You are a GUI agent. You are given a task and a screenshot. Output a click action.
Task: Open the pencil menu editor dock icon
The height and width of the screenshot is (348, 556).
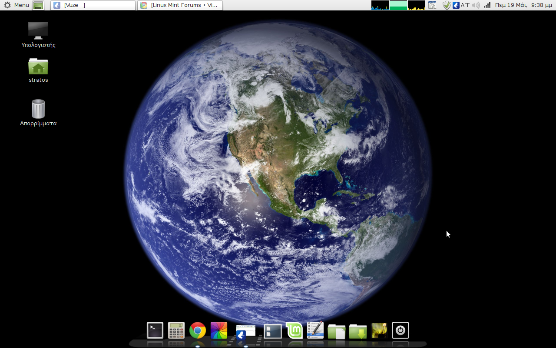[315, 331]
